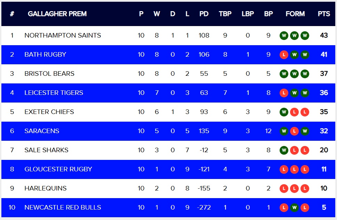
Task: Click Bristol Bears' last green W form icon
Action: click(305, 74)
